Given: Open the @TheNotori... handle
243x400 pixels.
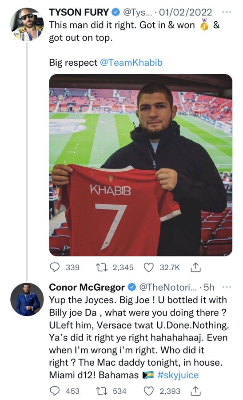Looking at the screenshot, I should click(168, 287).
